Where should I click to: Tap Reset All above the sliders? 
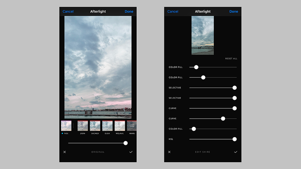[x=231, y=59]
